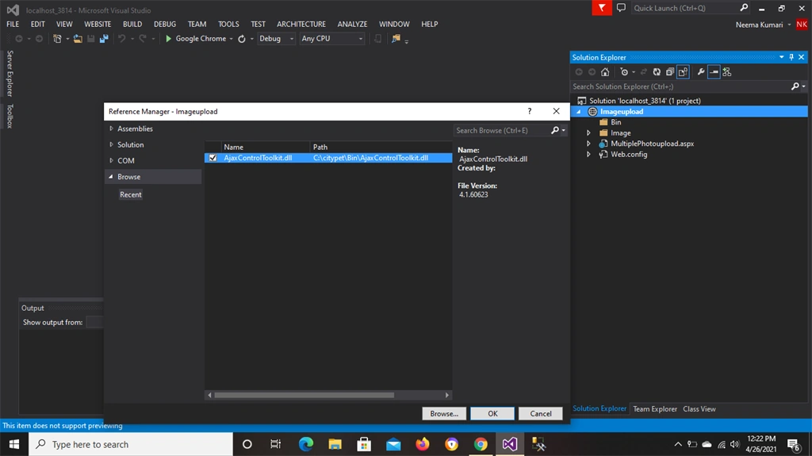The width and height of the screenshot is (812, 456).
Task: Click the red notifications flag icon
Action: point(602,8)
